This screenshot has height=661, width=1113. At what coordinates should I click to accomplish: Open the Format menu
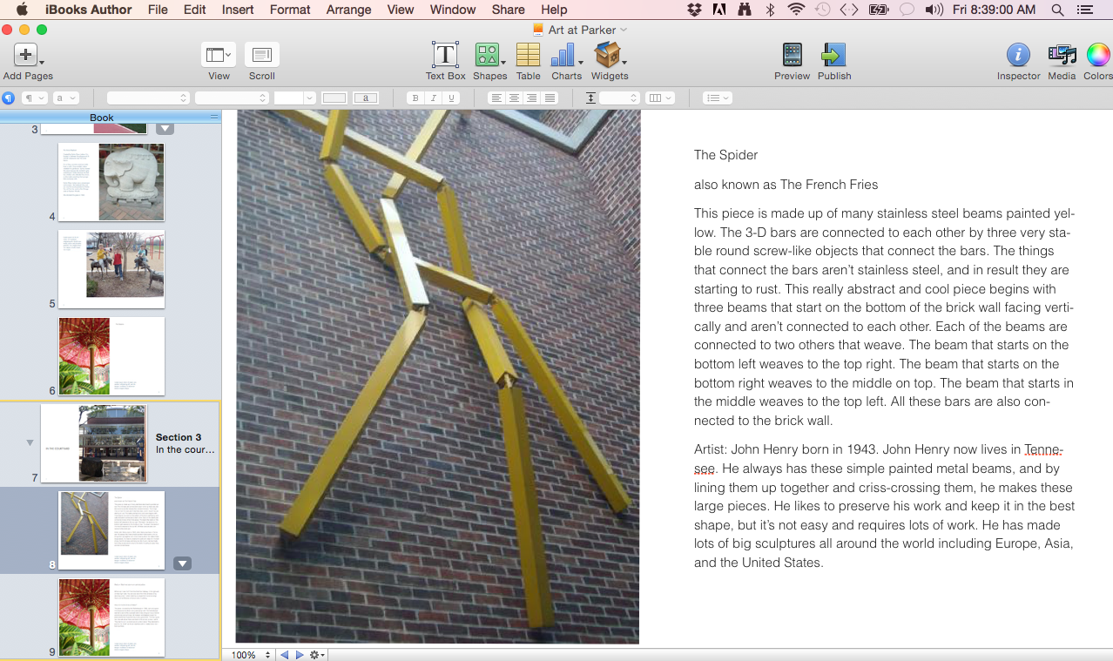[x=290, y=10]
